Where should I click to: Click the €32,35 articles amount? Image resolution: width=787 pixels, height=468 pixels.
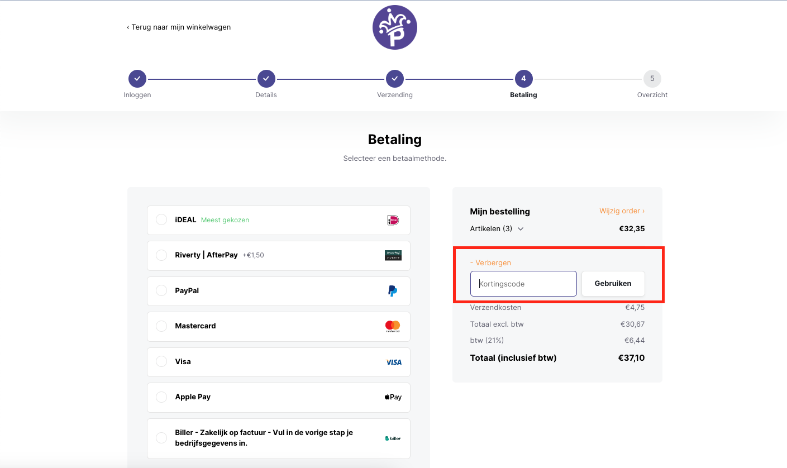point(632,229)
